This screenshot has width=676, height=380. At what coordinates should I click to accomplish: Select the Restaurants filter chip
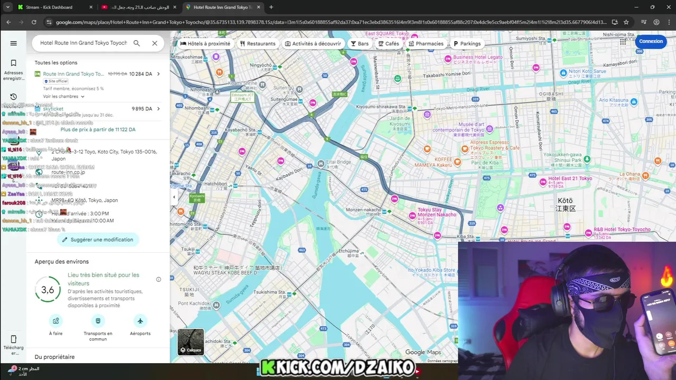tap(258, 44)
